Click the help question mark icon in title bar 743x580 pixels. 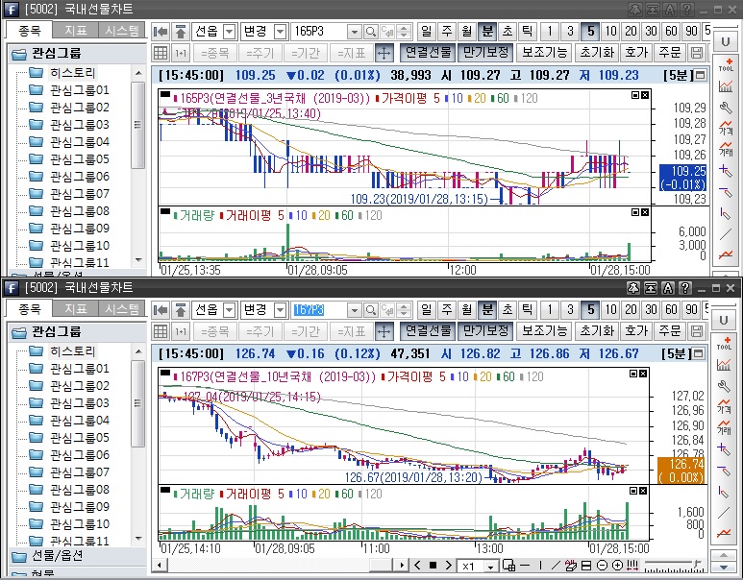pyautogui.click(x=685, y=9)
